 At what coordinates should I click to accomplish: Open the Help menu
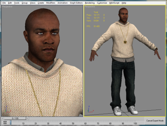pyautogui.click(x=124, y=3)
